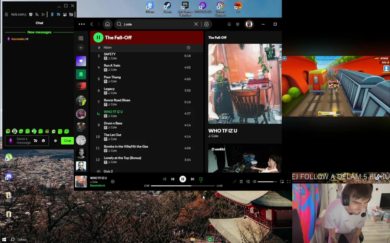Seek on the song progress bar
Image resolution: width=390 pixels, height=243 pixels.
[182, 186]
